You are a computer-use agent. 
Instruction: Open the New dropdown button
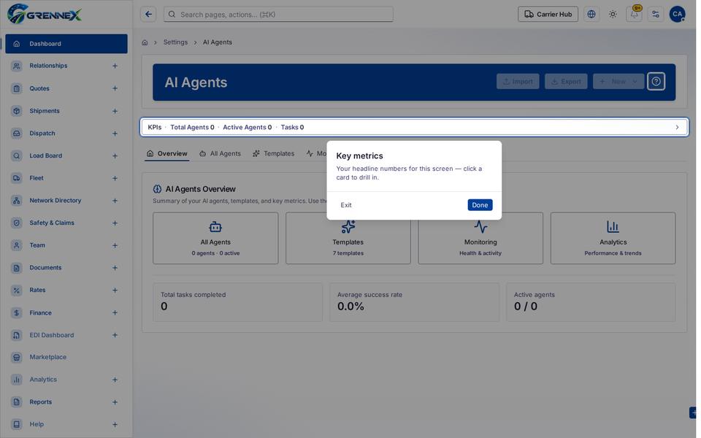tap(618, 81)
